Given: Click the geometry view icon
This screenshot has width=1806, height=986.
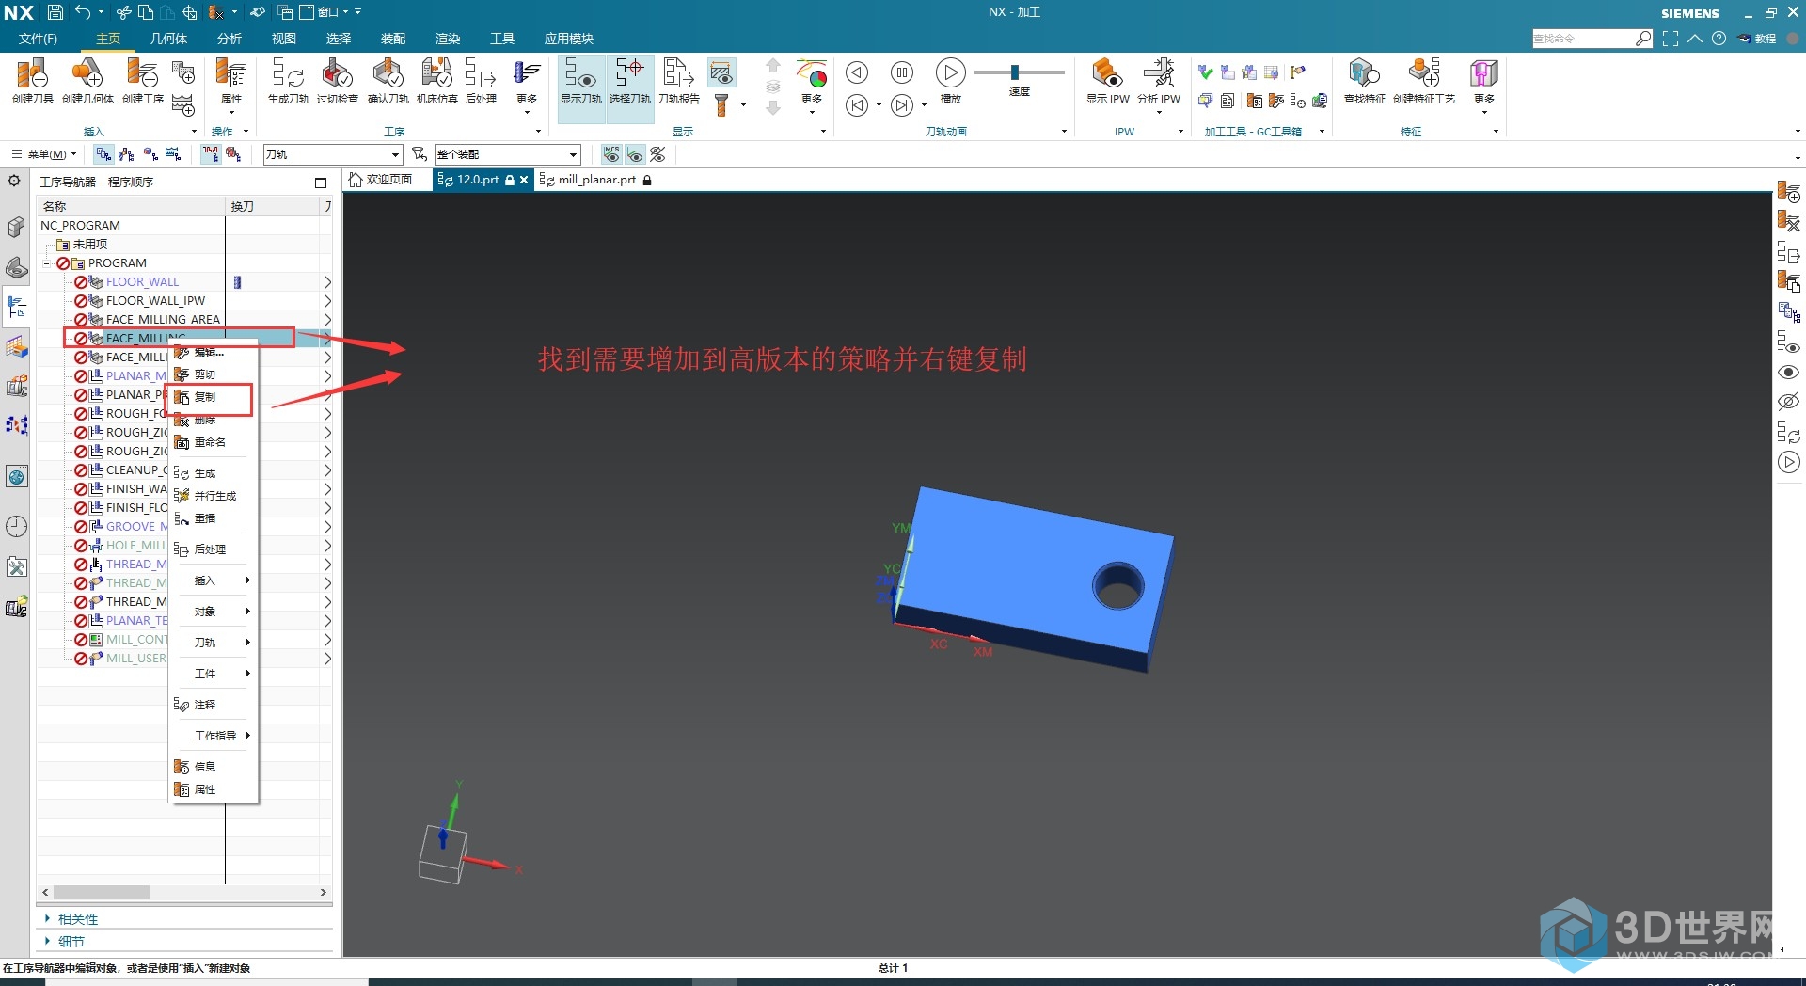Looking at the screenshot, I should click(150, 153).
